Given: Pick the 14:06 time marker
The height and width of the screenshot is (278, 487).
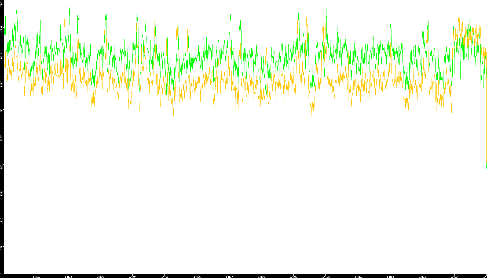Looking at the screenshot, I should click(x=197, y=276).
